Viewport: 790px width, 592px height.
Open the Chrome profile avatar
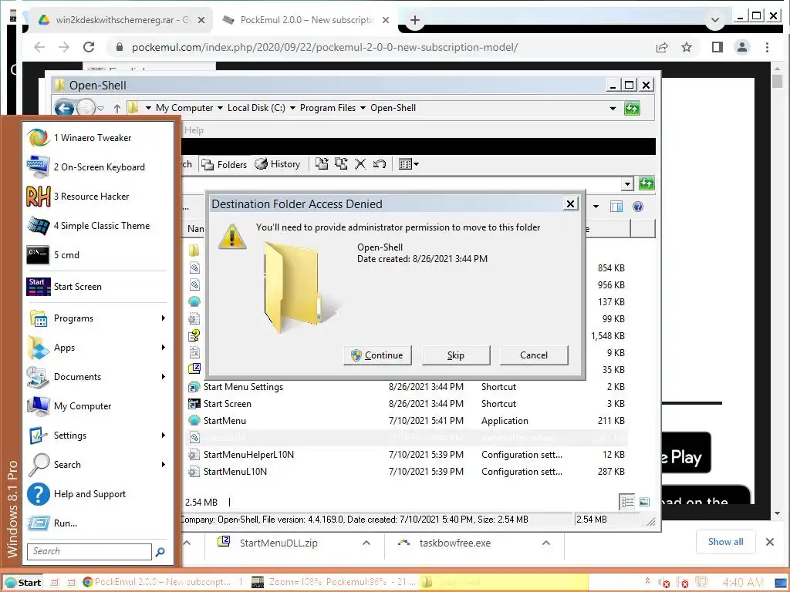tap(742, 47)
